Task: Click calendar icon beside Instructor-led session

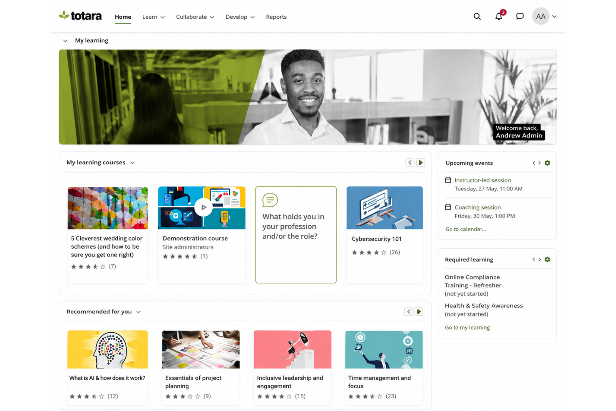Action: tap(448, 180)
